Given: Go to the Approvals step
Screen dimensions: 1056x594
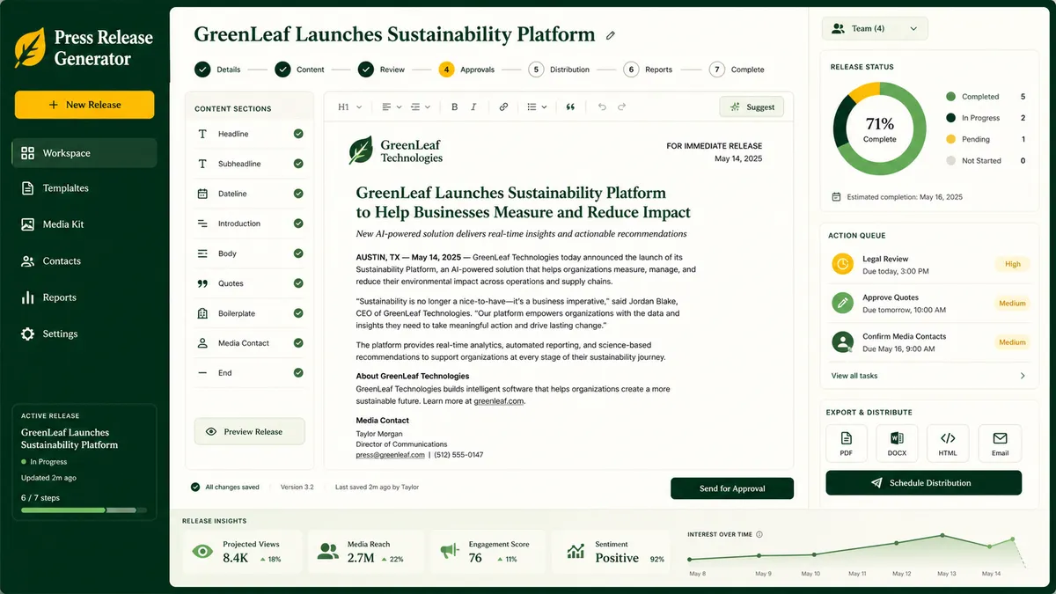Looking at the screenshot, I should [466, 70].
